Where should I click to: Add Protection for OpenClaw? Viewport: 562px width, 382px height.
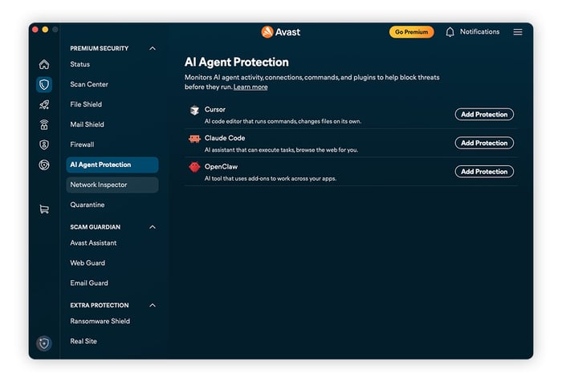coord(484,172)
